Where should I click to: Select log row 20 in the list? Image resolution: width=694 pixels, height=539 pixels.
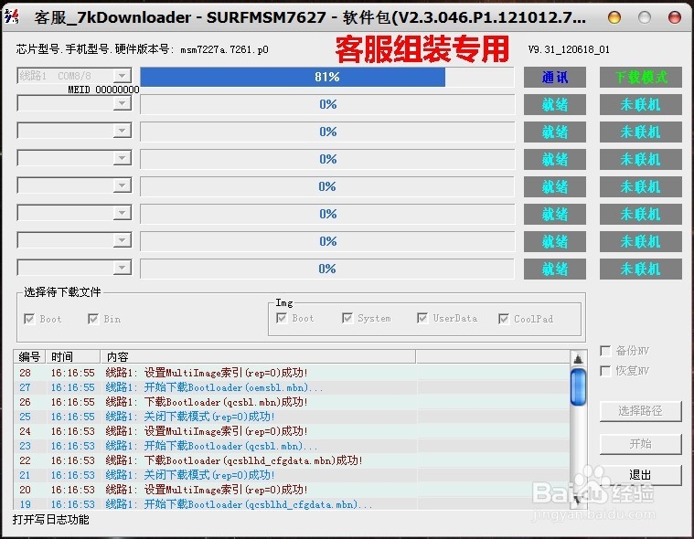pyautogui.click(x=292, y=490)
